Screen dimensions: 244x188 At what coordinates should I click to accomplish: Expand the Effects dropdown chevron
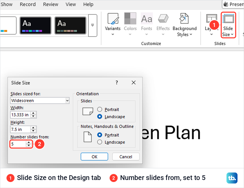click(163, 34)
